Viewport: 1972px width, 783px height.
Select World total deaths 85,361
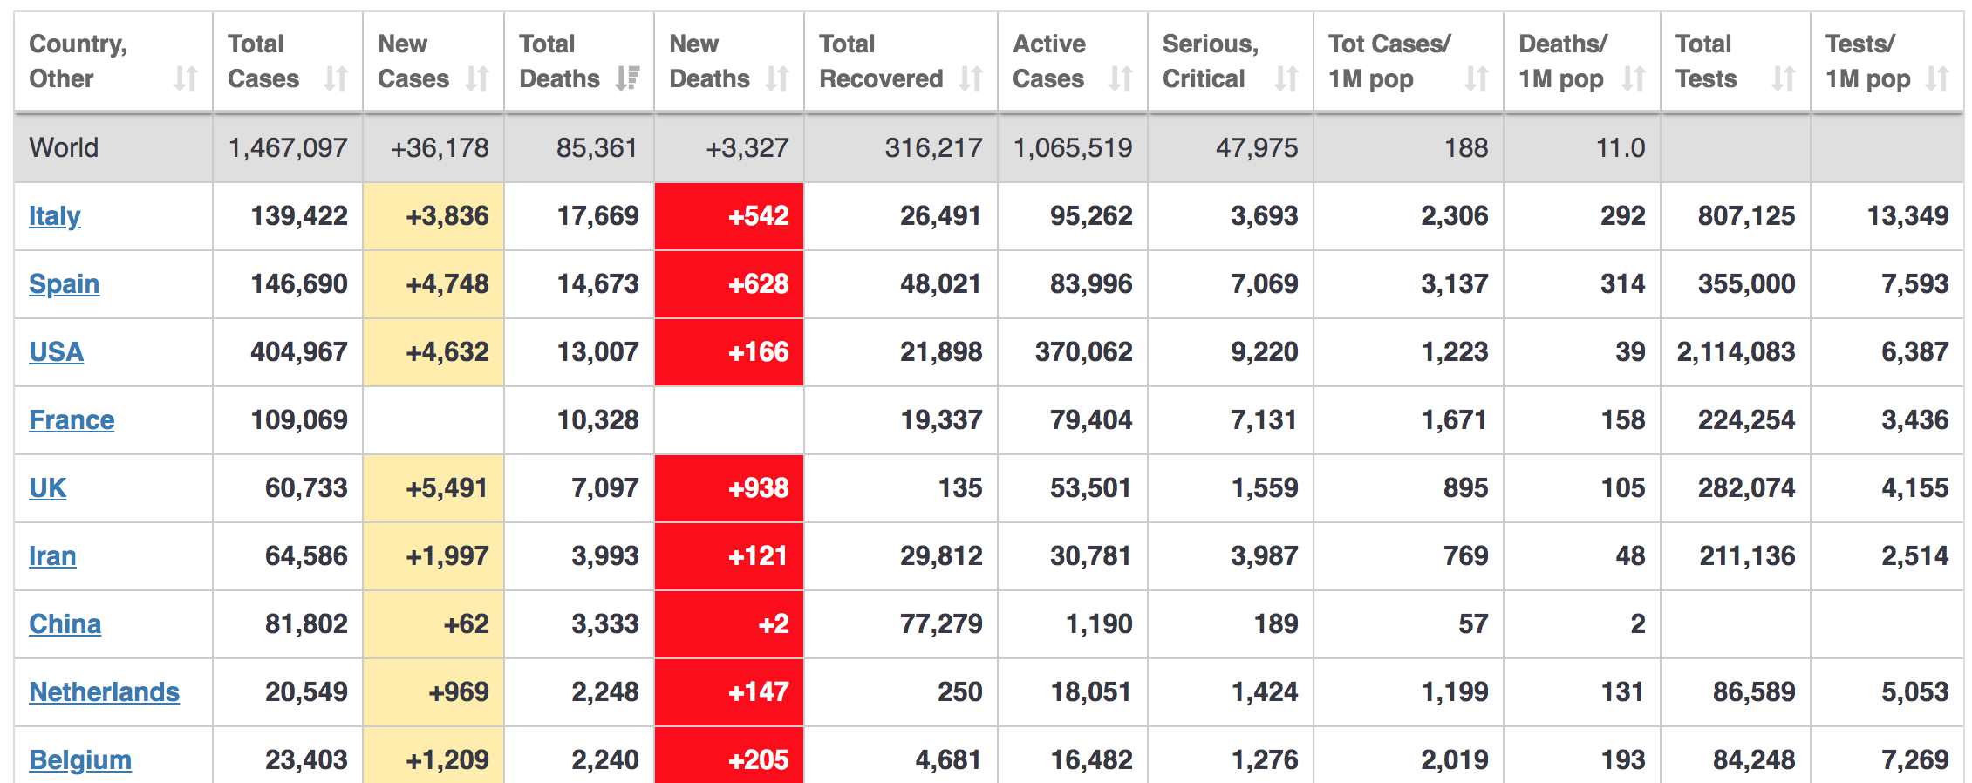(597, 148)
